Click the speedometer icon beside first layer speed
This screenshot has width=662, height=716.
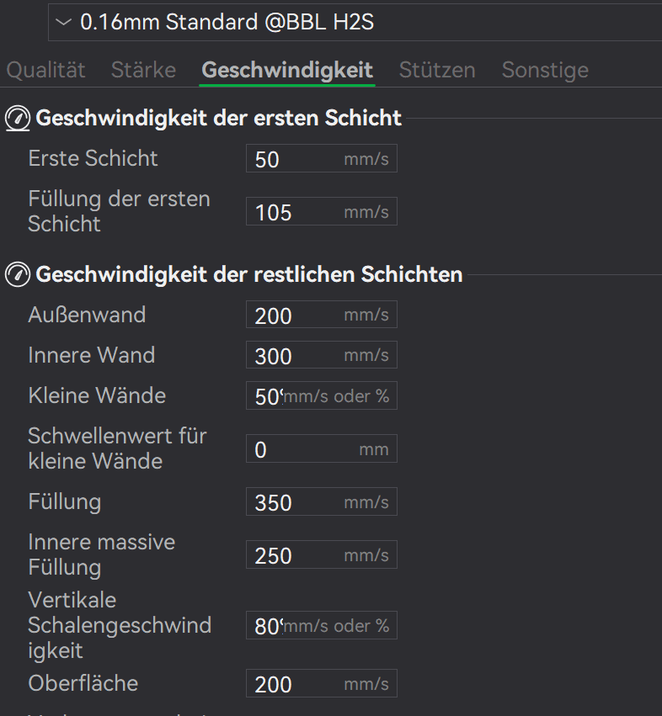click(x=18, y=119)
